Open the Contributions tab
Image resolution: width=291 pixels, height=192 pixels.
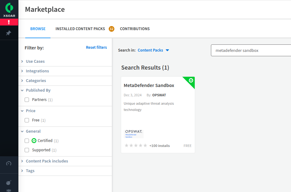135,29
